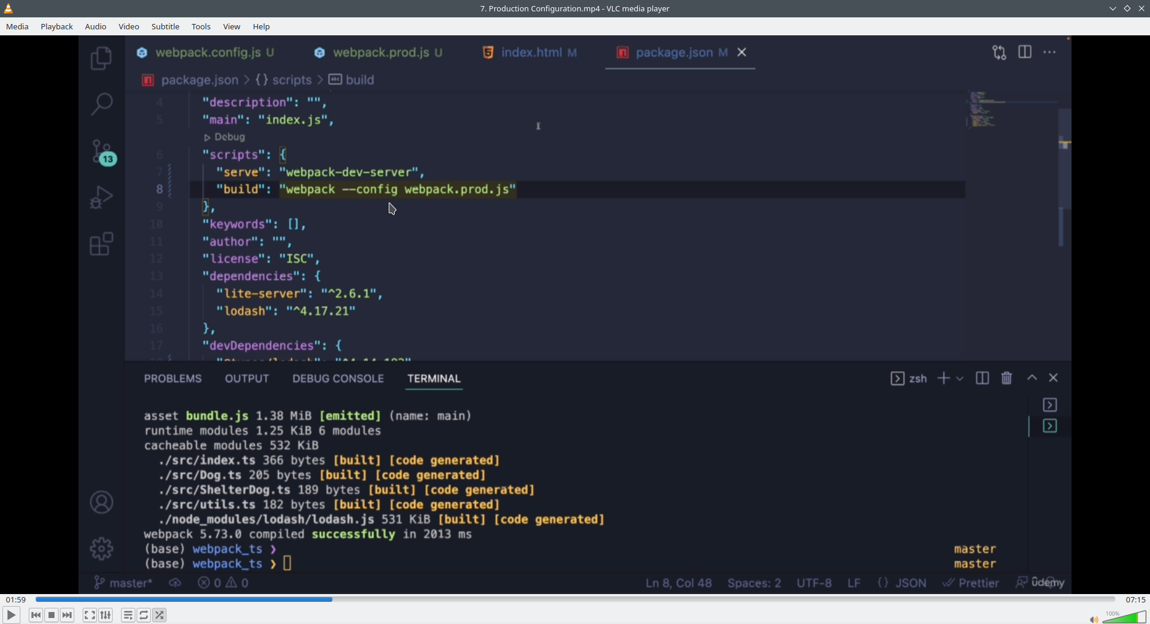Open the errors and warnings count in status bar

223,583
